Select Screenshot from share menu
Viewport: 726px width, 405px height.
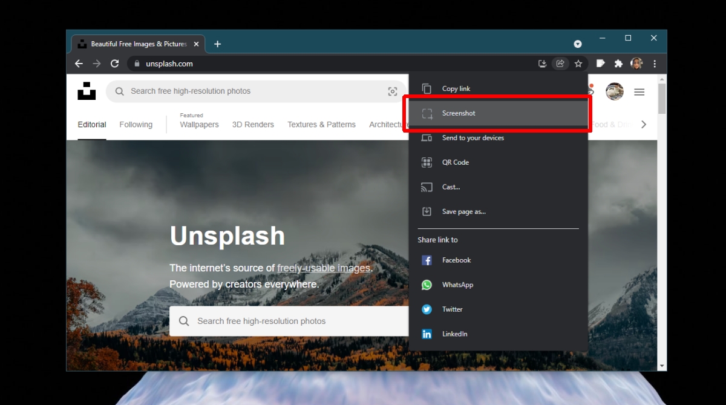[x=499, y=113]
